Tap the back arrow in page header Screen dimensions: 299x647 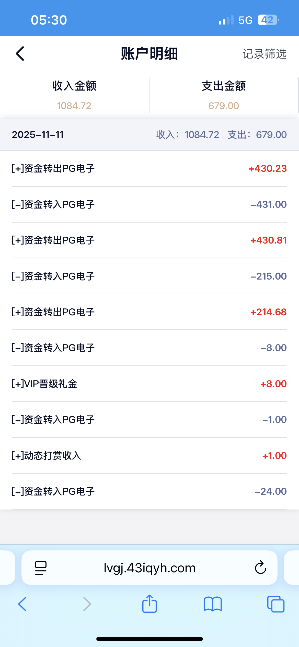click(20, 54)
